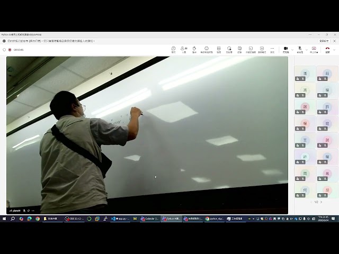Click the taskbar clock and date
Viewport: 339px width, 254px height.
(323, 219)
